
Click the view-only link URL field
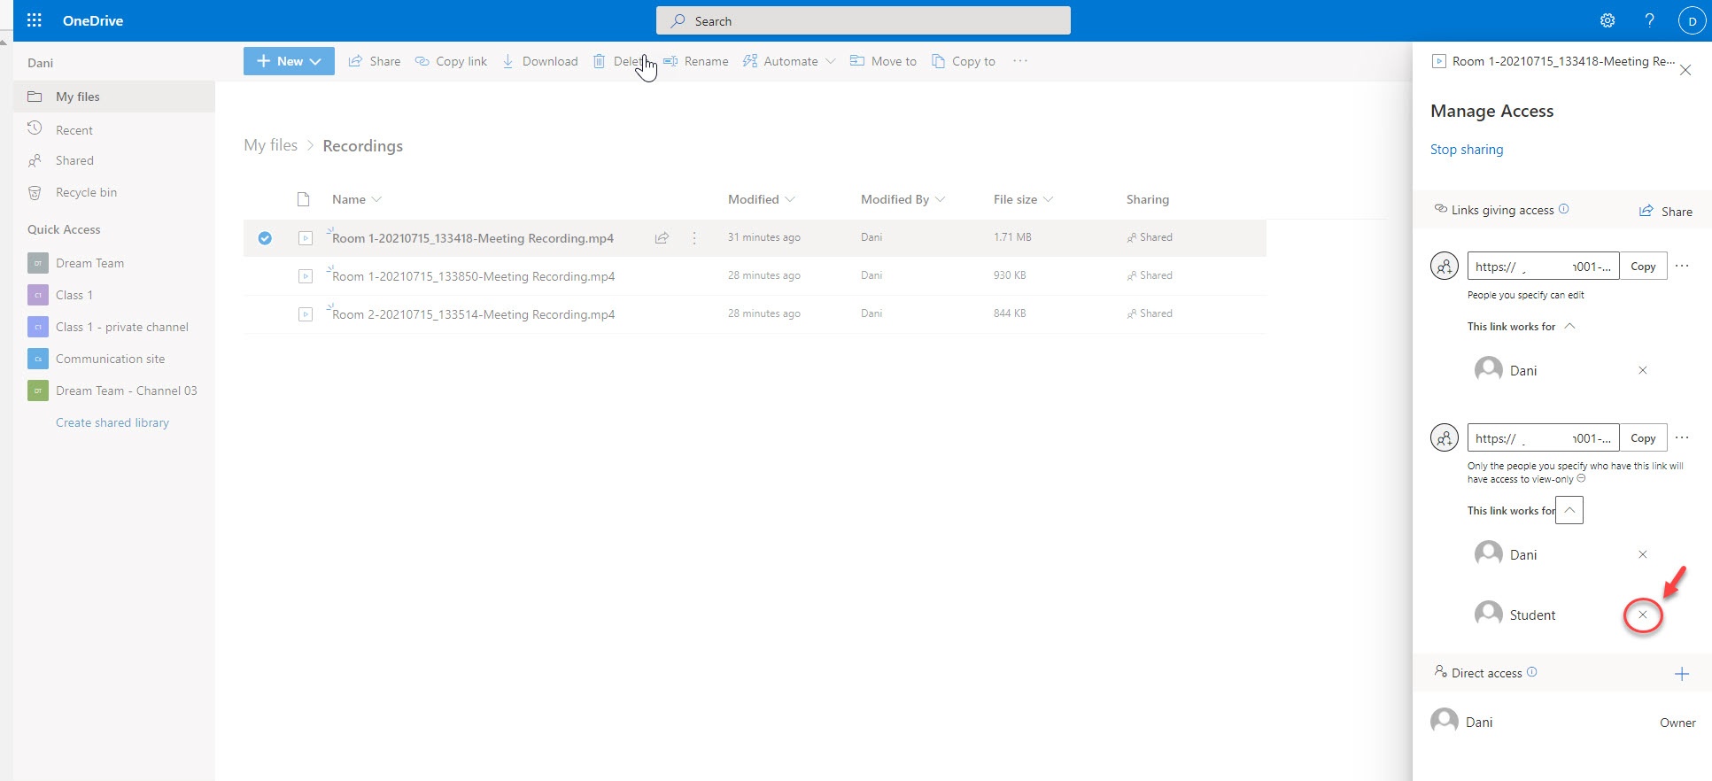point(1544,437)
